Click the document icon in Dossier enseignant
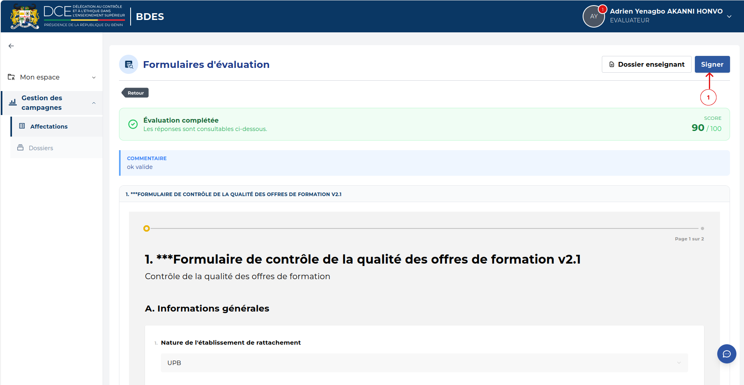The height and width of the screenshot is (385, 744). point(612,65)
